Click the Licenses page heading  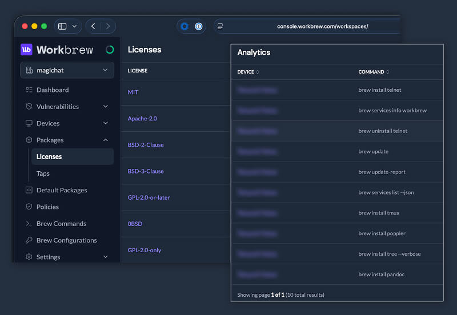click(145, 50)
